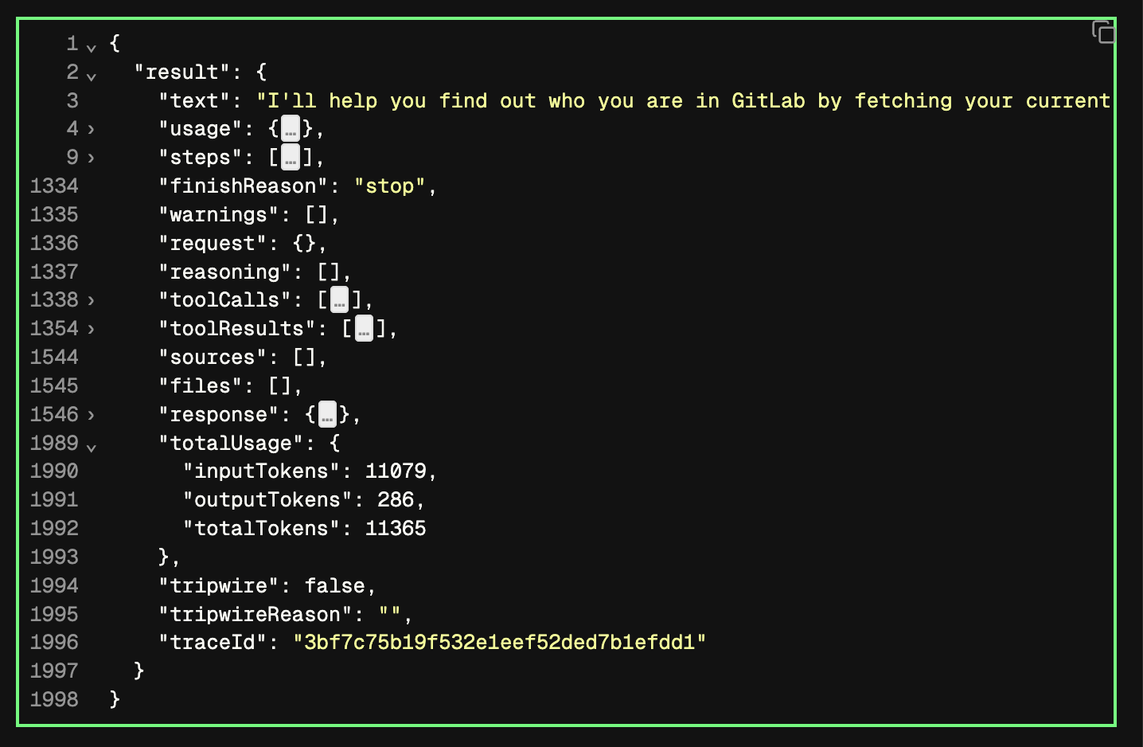
Task: Click the ellipsis placeholder in "toolCalls"
Action: pos(340,300)
